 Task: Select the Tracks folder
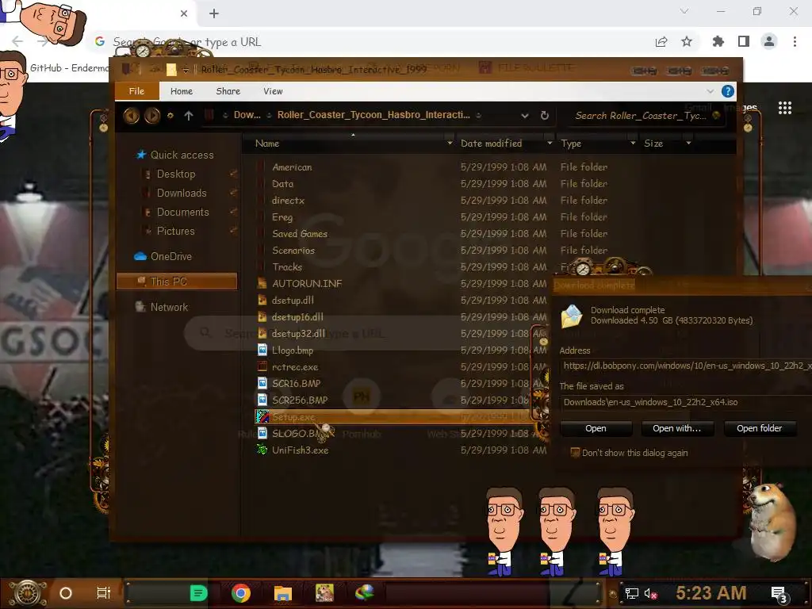pyautogui.click(x=287, y=266)
